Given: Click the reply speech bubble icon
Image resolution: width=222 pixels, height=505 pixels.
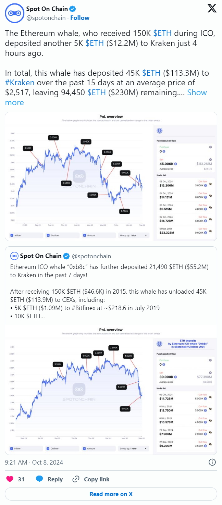Looking at the screenshot, I should pos(39,479).
